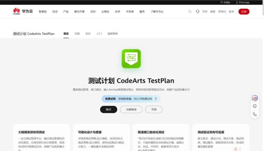The height and width of the screenshot is (151, 264).
Task: Open the header 文档 link
Action: [204, 12]
